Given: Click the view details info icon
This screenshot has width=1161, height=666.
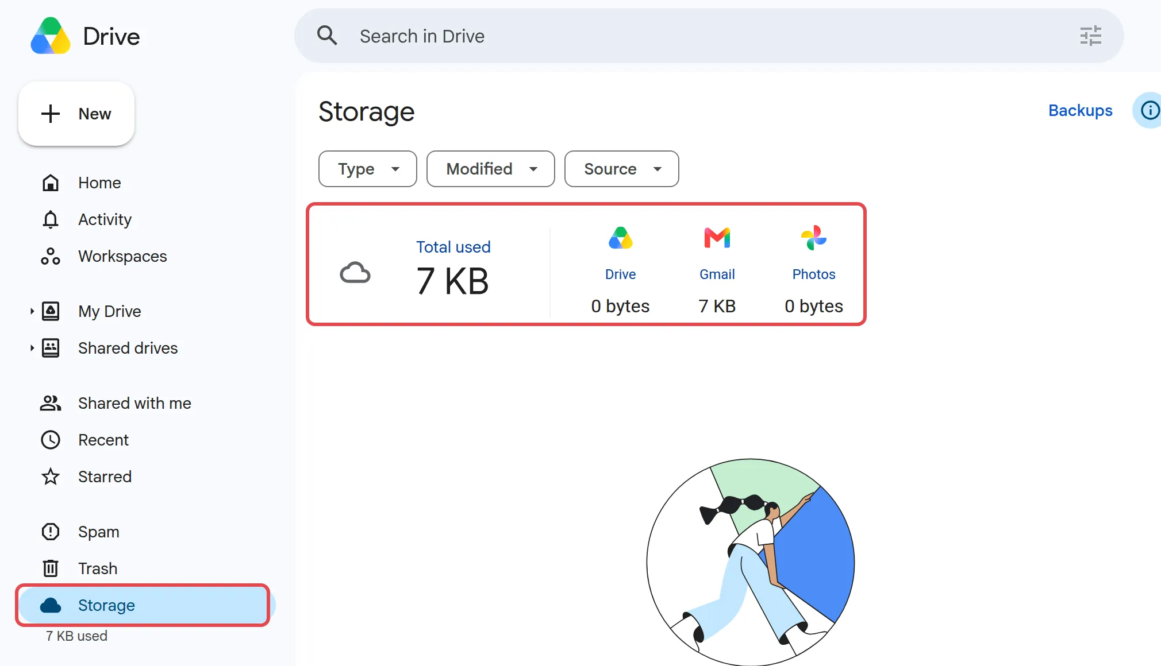Looking at the screenshot, I should pos(1150,110).
